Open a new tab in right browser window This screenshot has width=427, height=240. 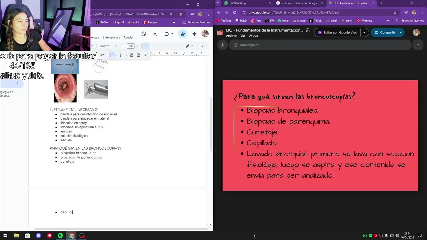[381, 3]
